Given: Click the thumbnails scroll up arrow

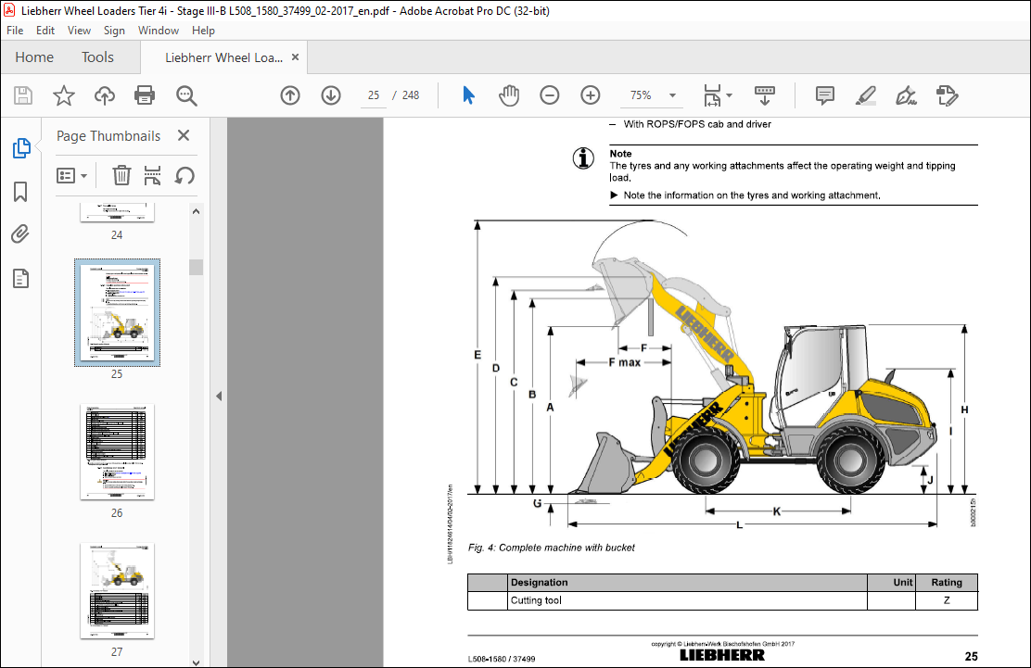Looking at the screenshot, I should pyautogui.click(x=196, y=211).
